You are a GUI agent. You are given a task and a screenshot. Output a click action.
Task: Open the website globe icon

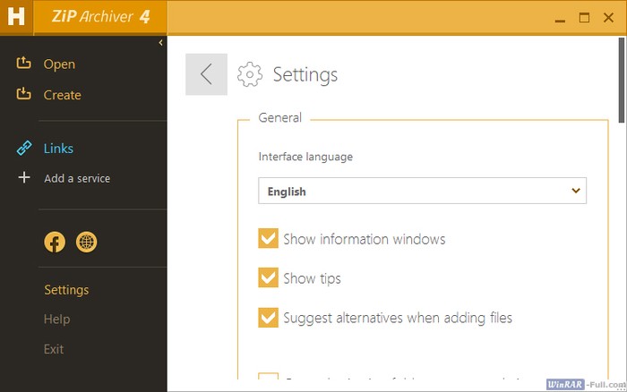[x=87, y=242]
